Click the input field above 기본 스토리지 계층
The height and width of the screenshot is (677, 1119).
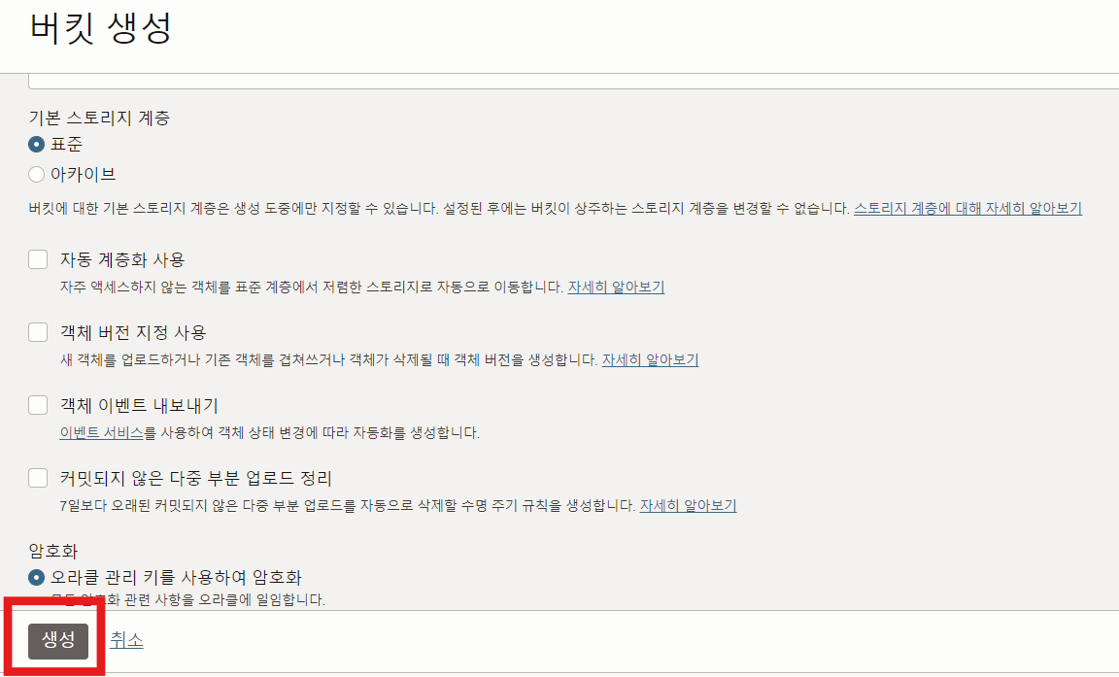click(x=573, y=81)
